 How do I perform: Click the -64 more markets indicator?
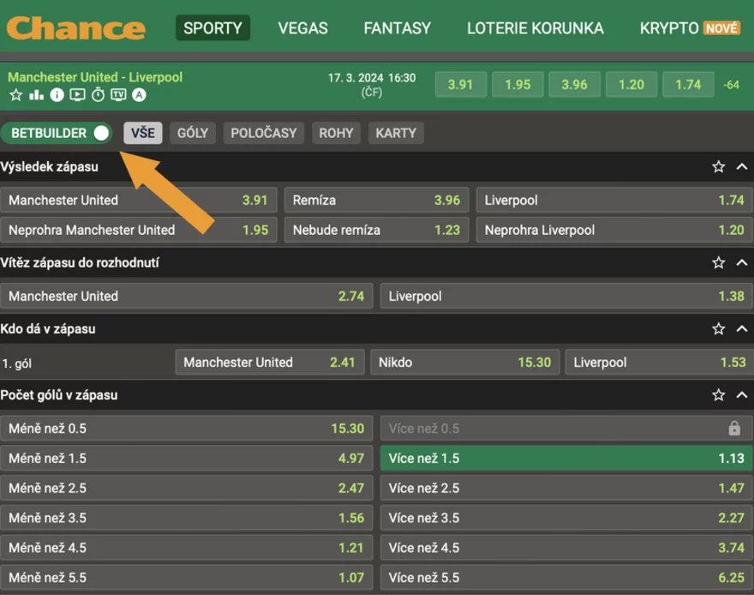(732, 85)
